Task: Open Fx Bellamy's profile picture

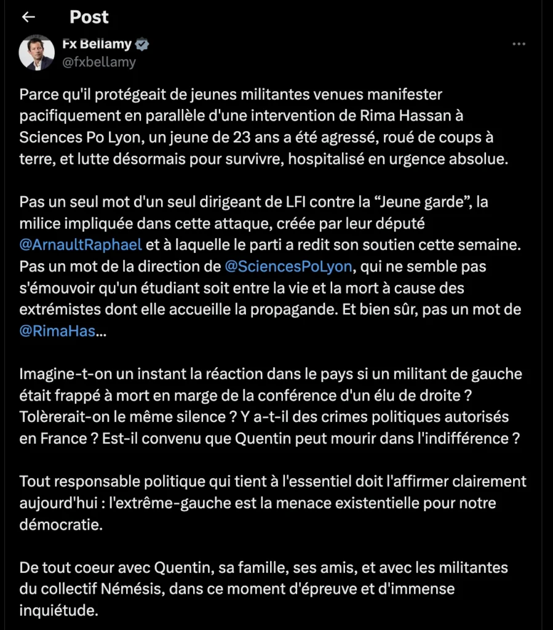Action: pyautogui.click(x=37, y=53)
